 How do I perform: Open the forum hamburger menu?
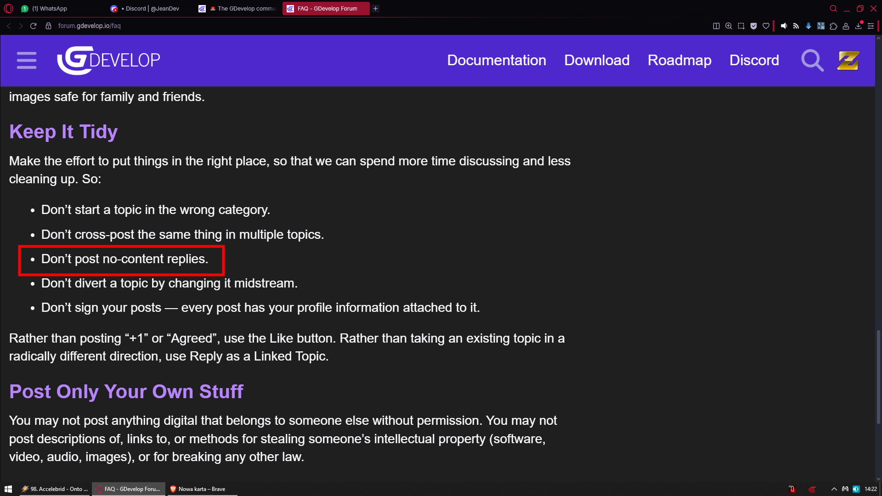(26, 60)
